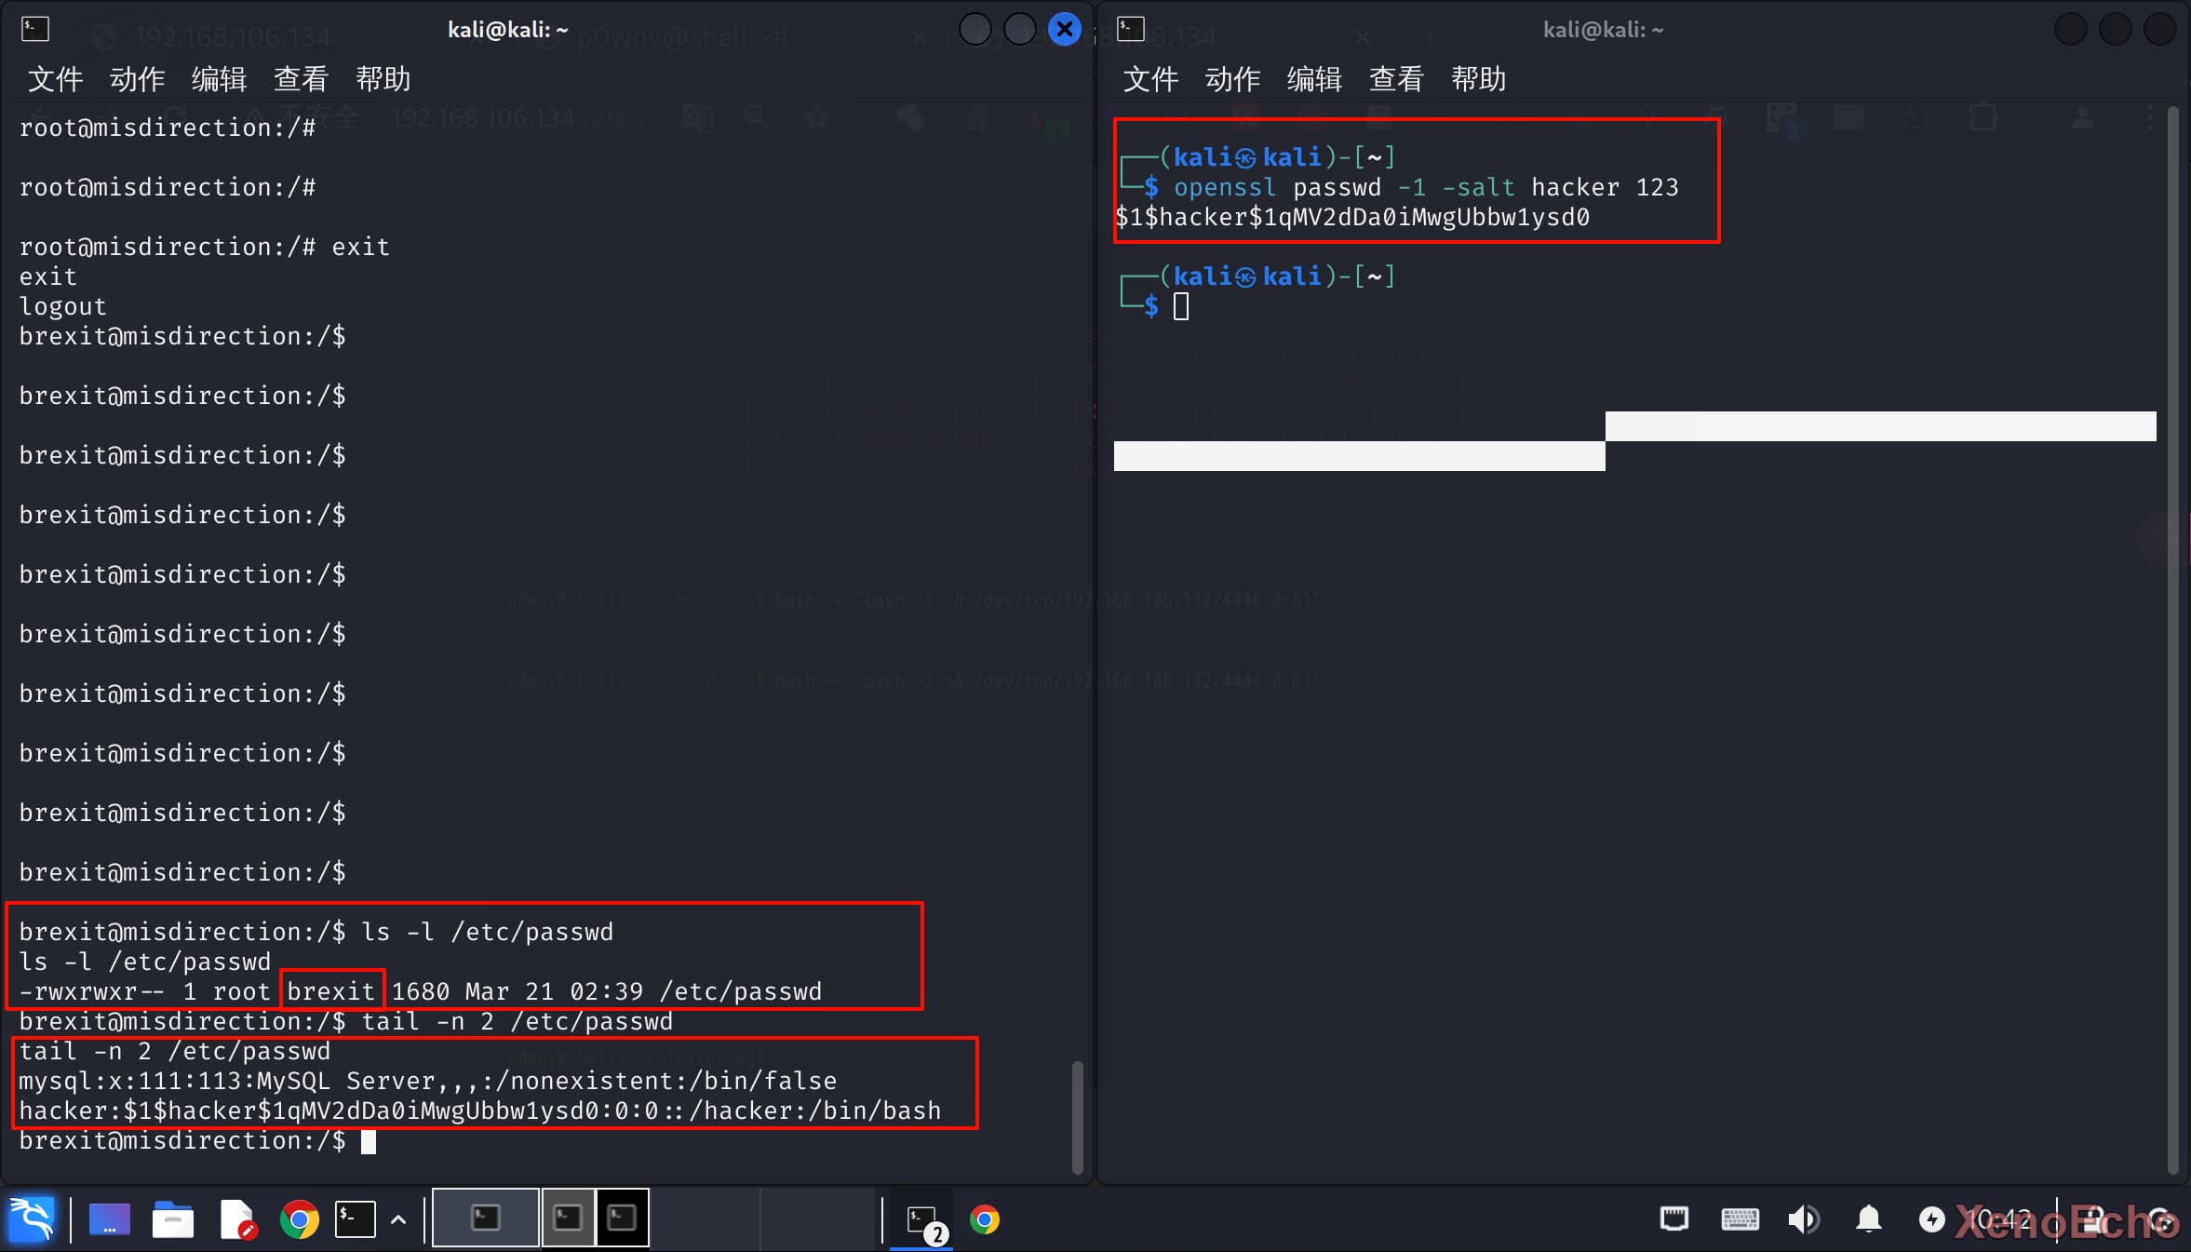The height and width of the screenshot is (1252, 2191).
Task: Open 文件 menu in left terminal
Action: click(55, 79)
